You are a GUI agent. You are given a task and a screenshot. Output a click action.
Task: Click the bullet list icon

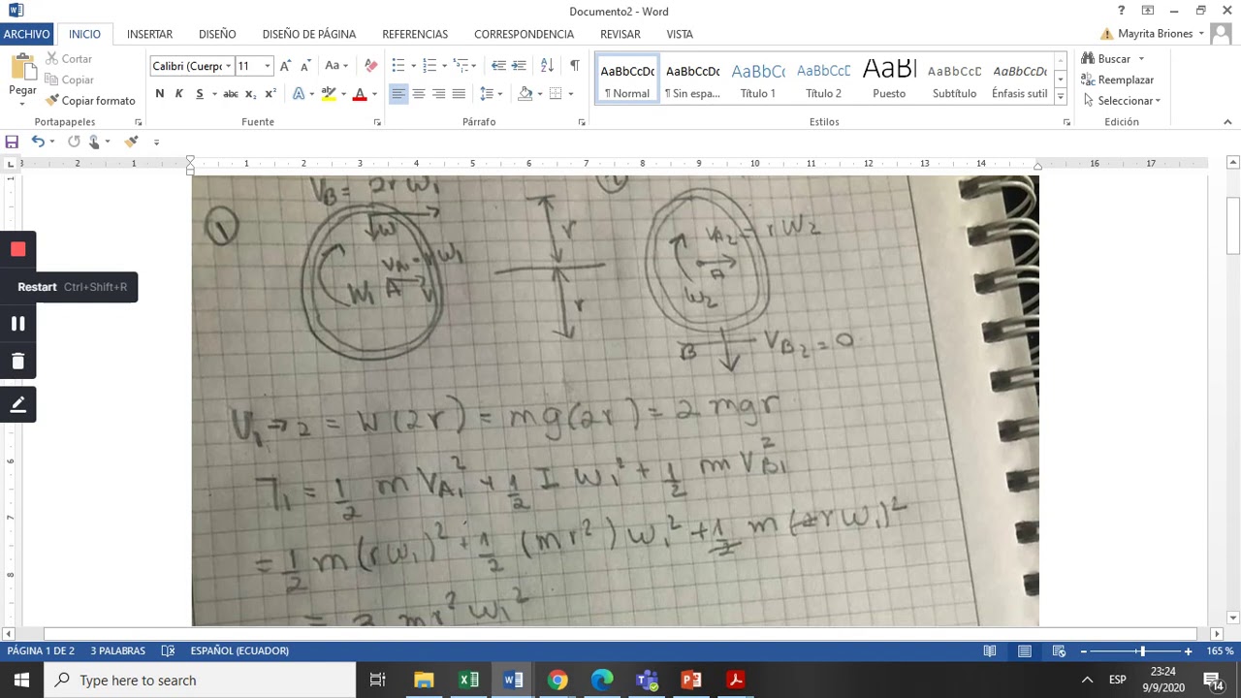click(x=398, y=66)
